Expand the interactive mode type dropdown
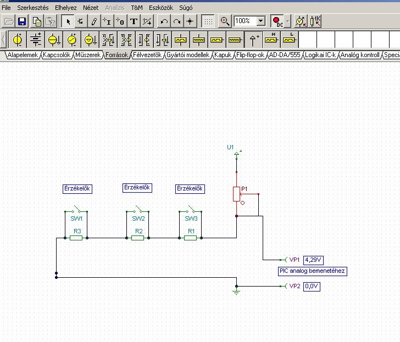This screenshot has height=342, width=400. click(x=287, y=21)
